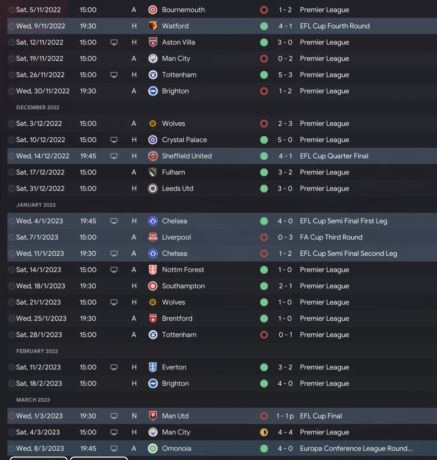Screen dimensions: 437x460
Task: Click the Nottm Forest club badge
Action: pyautogui.click(x=153, y=270)
